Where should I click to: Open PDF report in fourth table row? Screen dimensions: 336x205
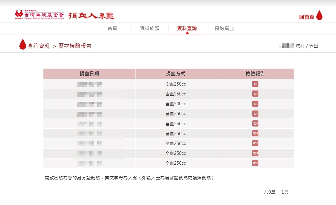point(255,114)
